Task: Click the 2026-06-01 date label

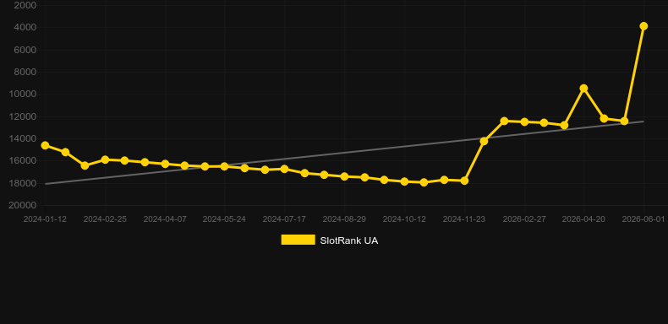Action: pos(643,219)
